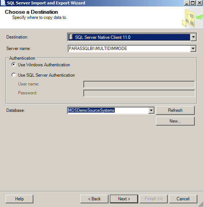
Task: Click the Refresh button
Action: pos(175,110)
